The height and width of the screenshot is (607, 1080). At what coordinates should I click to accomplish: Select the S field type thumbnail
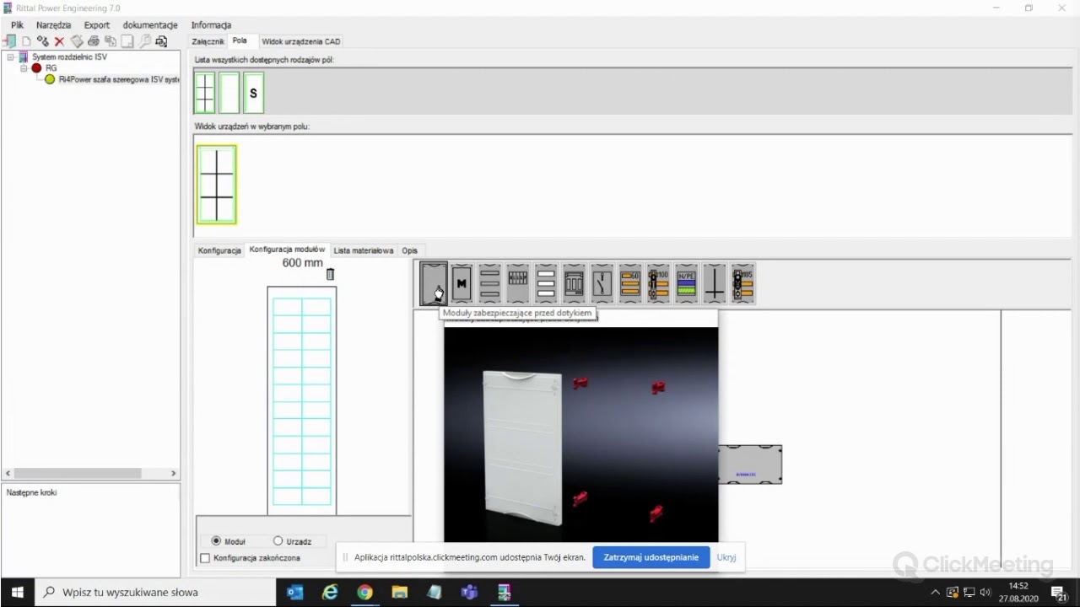tap(254, 93)
